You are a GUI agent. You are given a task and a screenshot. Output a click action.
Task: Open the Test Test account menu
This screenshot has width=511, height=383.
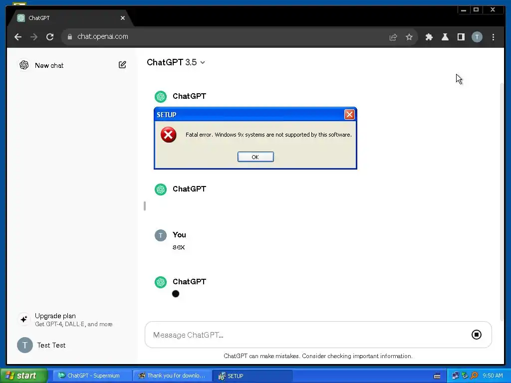coord(51,345)
